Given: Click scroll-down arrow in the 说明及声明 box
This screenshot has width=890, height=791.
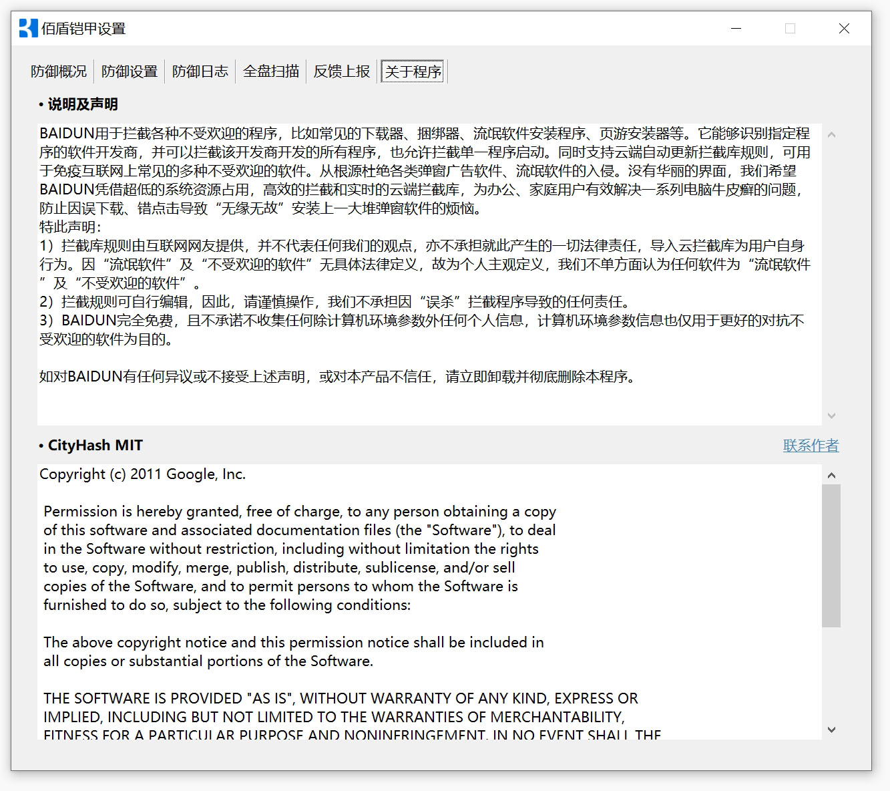Looking at the screenshot, I should coord(831,416).
